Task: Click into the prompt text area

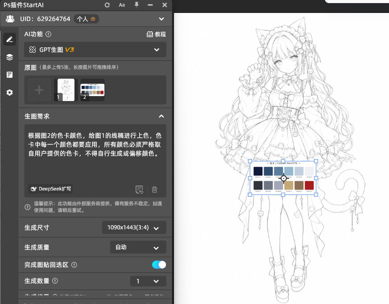Action: tap(95, 154)
